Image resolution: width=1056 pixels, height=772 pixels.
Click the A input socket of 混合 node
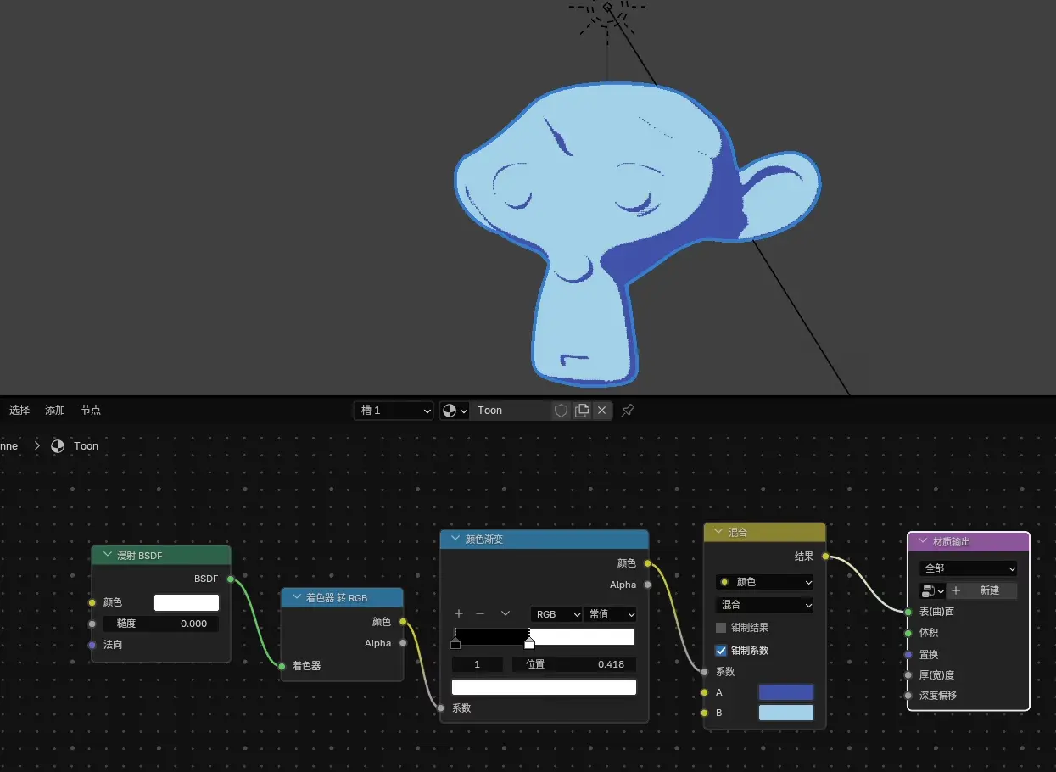pos(704,692)
